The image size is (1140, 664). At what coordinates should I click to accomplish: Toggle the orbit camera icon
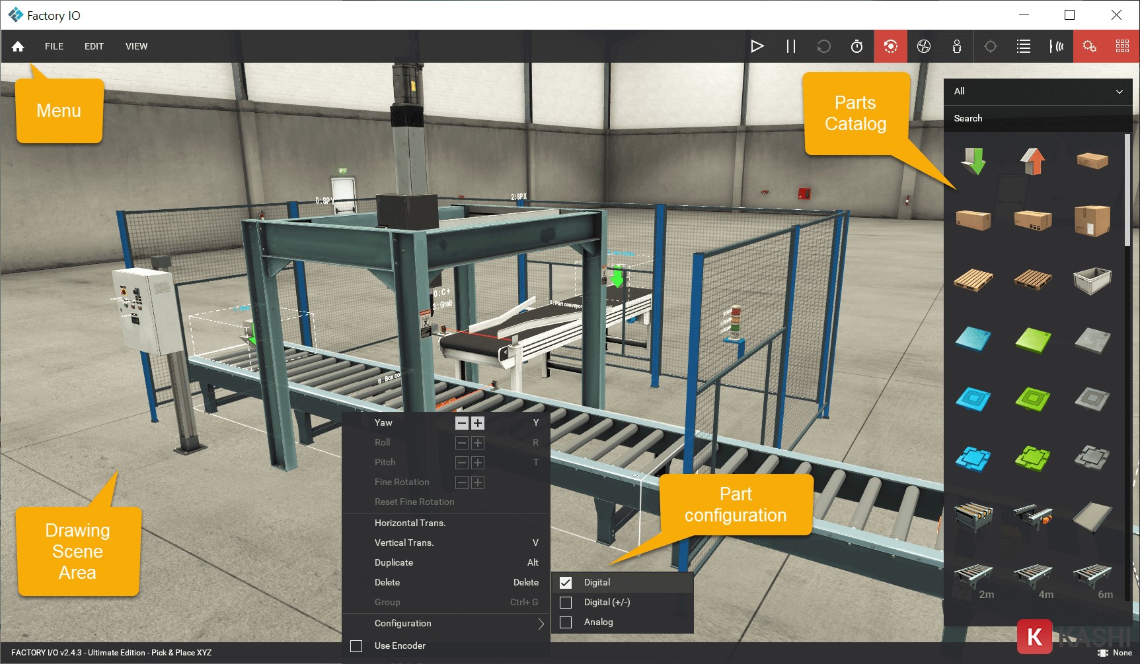pyautogui.click(x=890, y=46)
